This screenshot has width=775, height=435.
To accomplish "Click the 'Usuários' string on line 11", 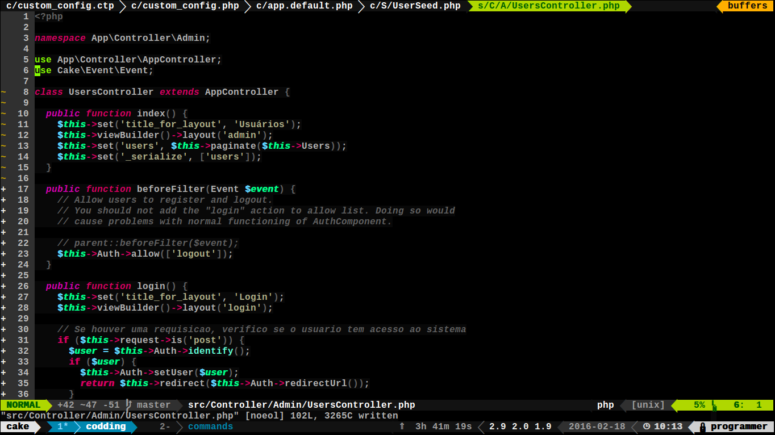I will [261, 124].
